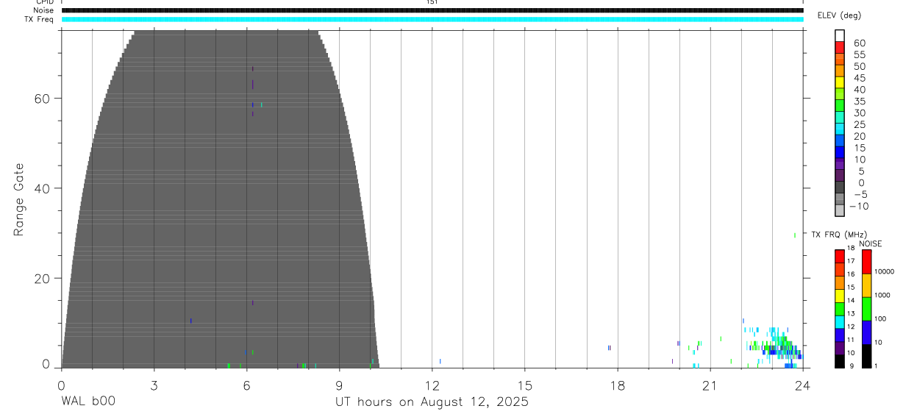The image size is (903, 417).
Task: Select the blue swatch beside 15 in the ELEV bar
Action: [840, 152]
